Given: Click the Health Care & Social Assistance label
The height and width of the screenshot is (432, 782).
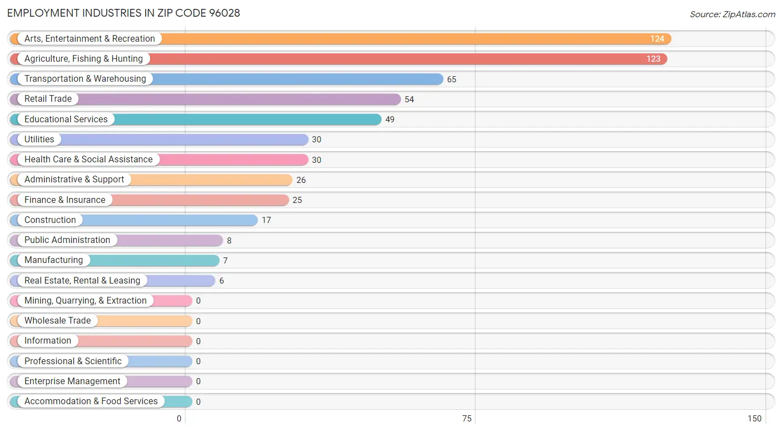Looking at the screenshot, I should click(88, 160).
